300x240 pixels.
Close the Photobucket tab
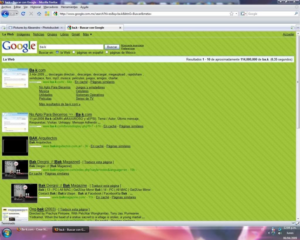point(62,28)
